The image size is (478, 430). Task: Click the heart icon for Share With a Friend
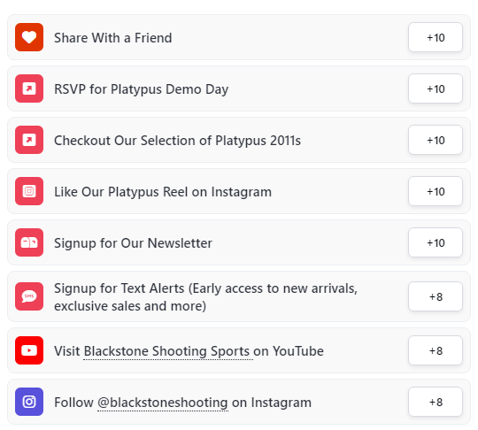point(29,37)
